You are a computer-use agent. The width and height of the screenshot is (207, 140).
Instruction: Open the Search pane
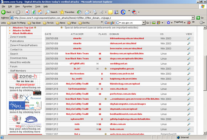[51, 12]
